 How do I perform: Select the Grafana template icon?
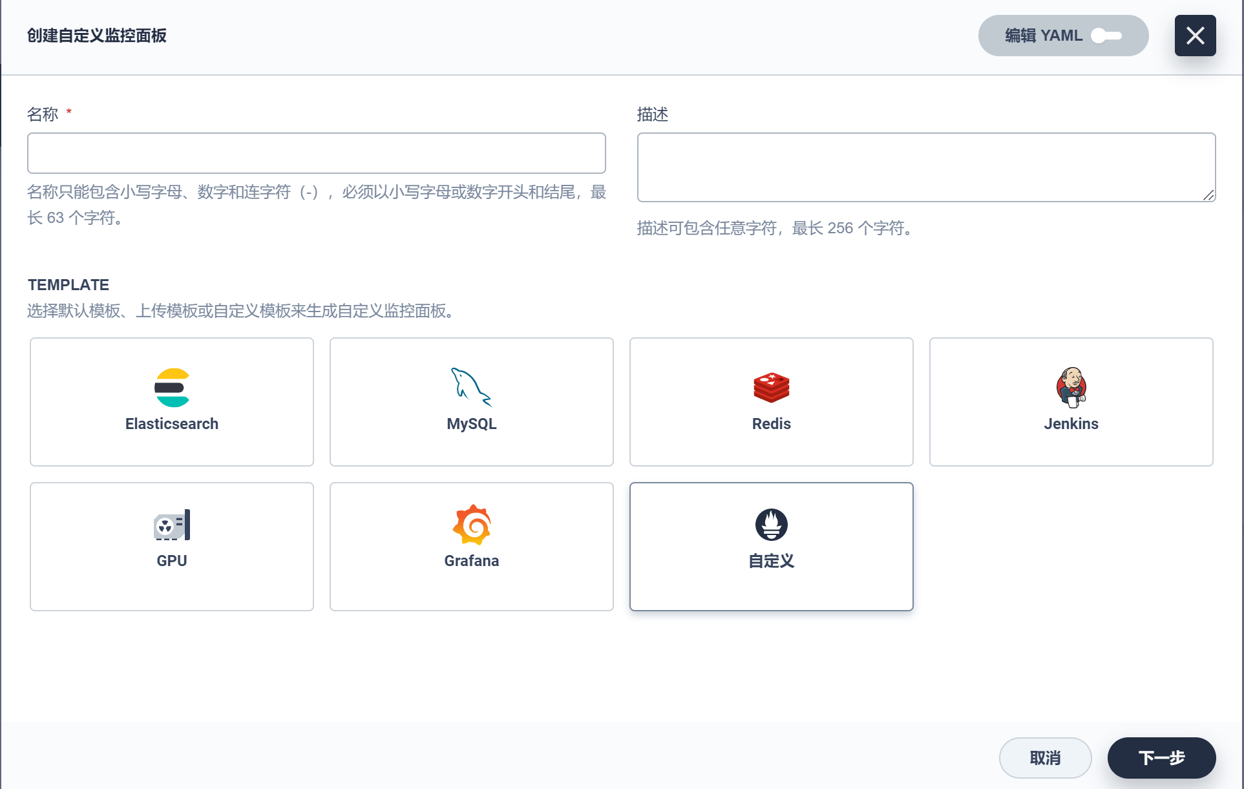(472, 525)
